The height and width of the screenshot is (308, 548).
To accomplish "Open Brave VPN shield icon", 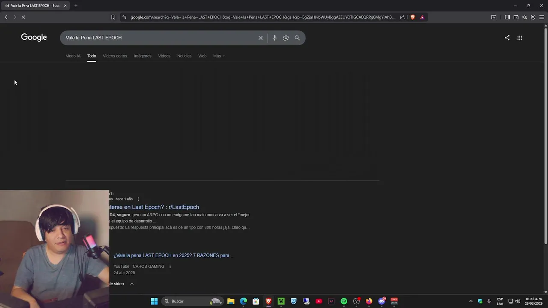I will pyautogui.click(x=533, y=17).
